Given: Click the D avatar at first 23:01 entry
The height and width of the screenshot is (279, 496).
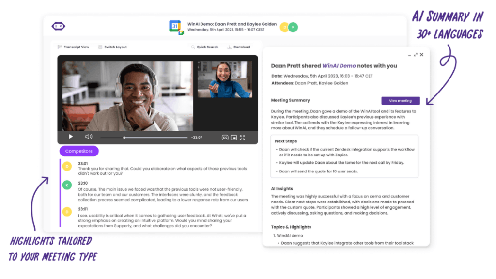Looking at the screenshot, I should 67,167.
